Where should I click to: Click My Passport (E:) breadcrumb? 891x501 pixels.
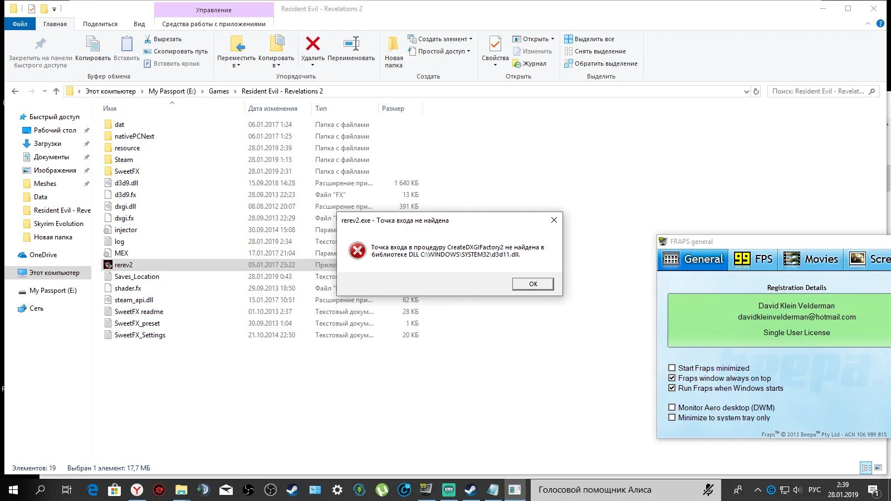coord(172,91)
